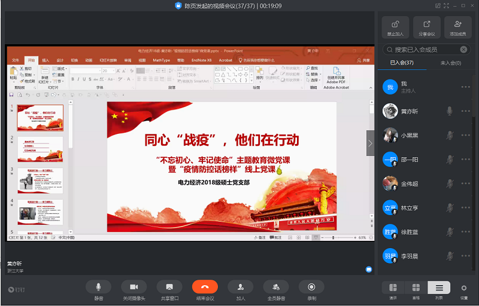This screenshot has width=479, height=306.
Task: Switch to 未入会(0) tab
Action: (450, 63)
